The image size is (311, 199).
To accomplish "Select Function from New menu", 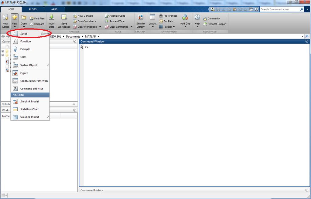I will click(x=30, y=42).
